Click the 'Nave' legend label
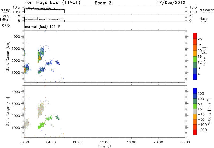The width and height of the screenshot is (214, 148). click(x=204, y=19)
